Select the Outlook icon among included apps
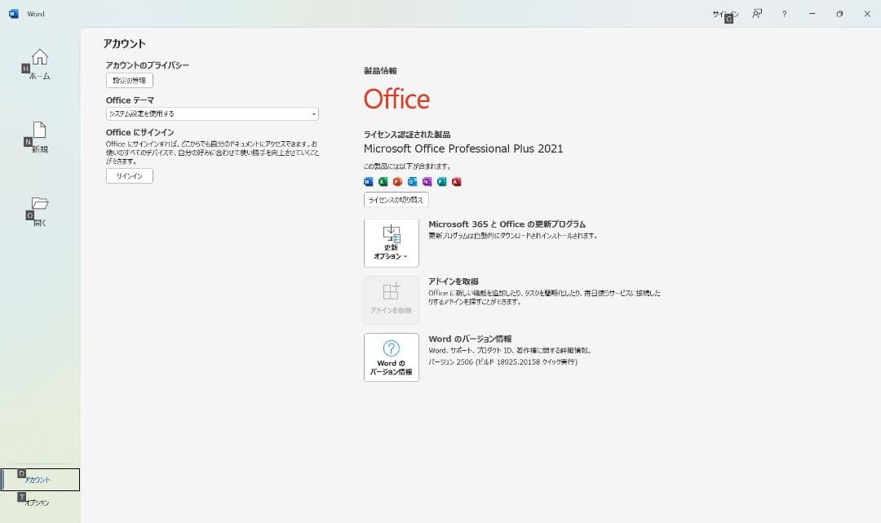This screenshot has height=523, width=881. click(412, 181)
